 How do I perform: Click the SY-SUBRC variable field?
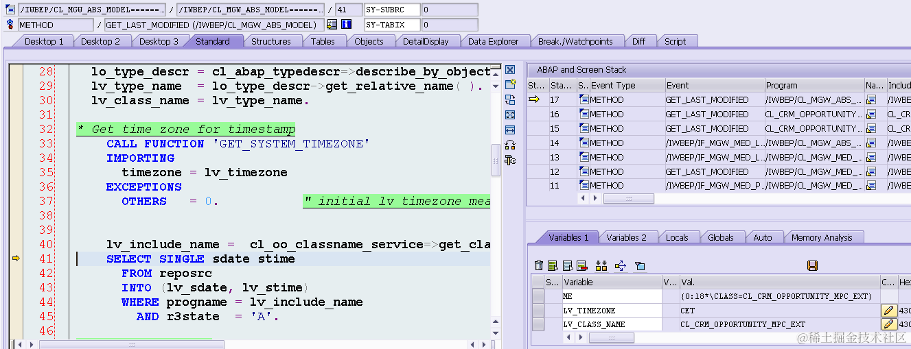coord(392,10)
